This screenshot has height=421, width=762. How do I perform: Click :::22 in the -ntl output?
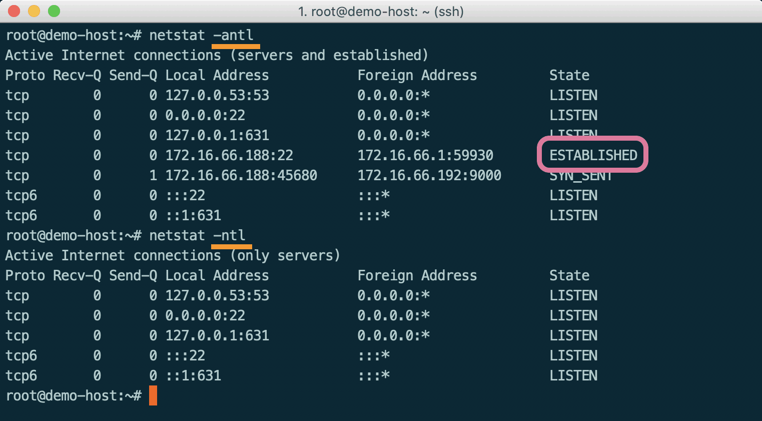tap(185, 356)
